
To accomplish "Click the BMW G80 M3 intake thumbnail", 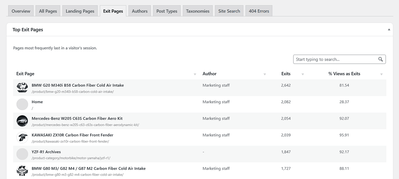I will point(22,171).
